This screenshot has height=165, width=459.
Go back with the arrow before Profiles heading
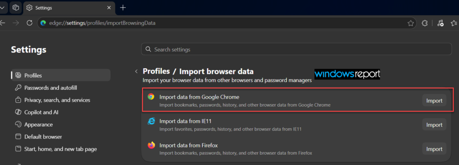(136, 71)
